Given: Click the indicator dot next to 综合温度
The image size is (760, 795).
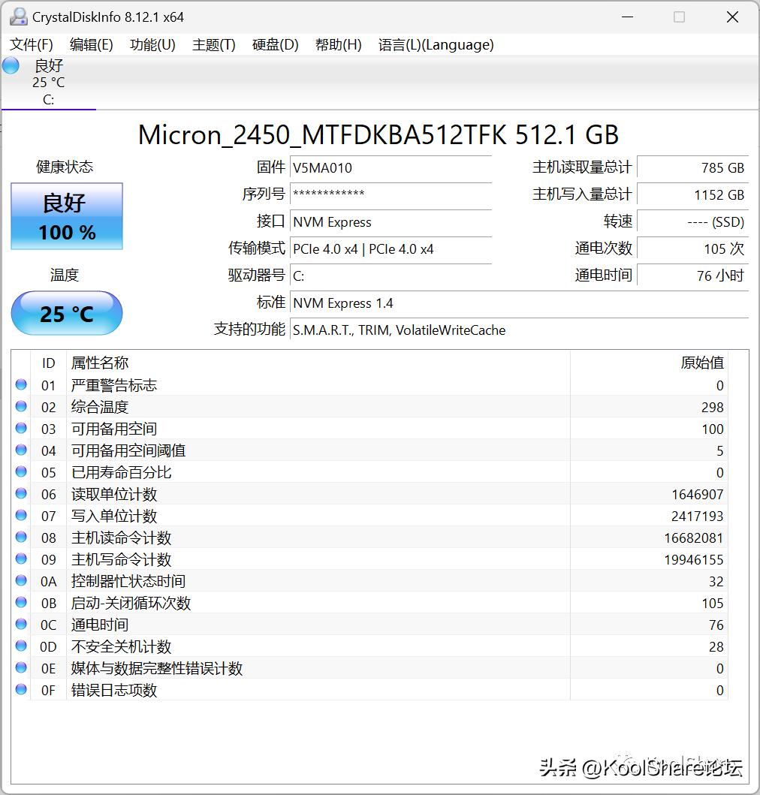Looking at the screenshot, I should tap(20, 407).
